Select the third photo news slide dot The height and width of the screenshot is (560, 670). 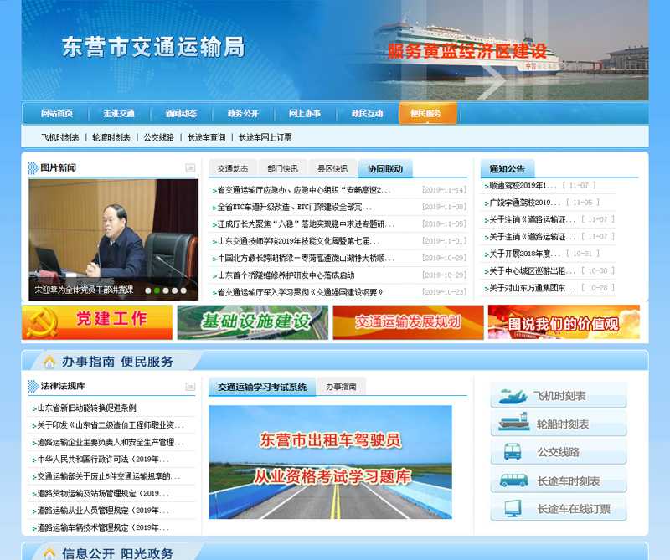pyautogui.click(x=166, y=290)
